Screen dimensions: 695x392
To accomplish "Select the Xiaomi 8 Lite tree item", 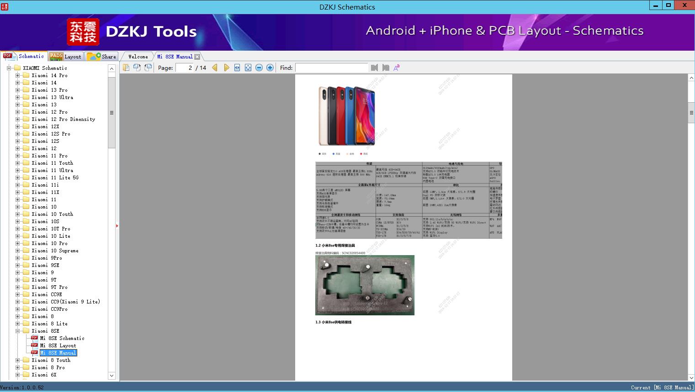I will pyautogui.click(x=50, y=324).
